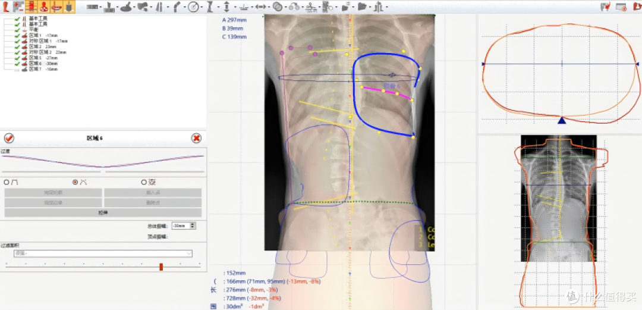642x310 pixels.
Task: Cancel 区域 6 with the red X icon
Action: [x=197, y=138]
